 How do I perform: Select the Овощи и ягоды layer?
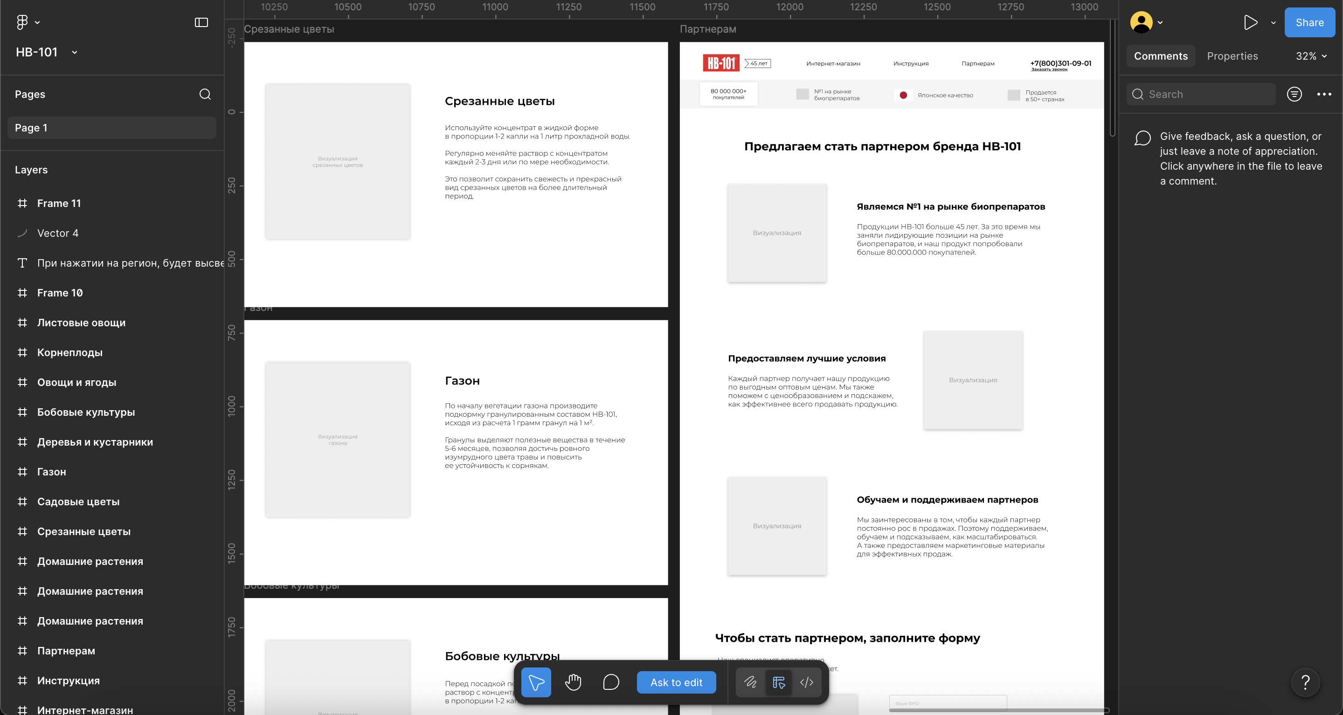pyautogui.click(x=76, y=382)
